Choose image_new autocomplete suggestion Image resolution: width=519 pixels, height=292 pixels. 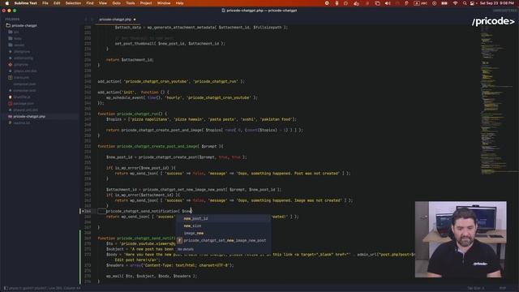(x=224, y=233)
